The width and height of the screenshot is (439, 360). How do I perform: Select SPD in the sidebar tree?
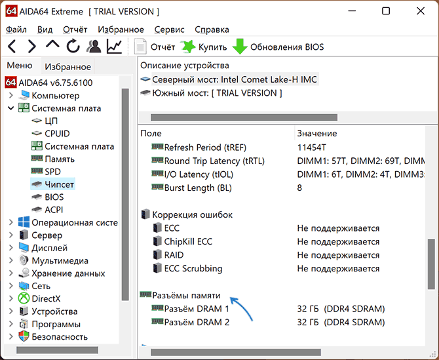pyautogui.click(x=52, y=172)
